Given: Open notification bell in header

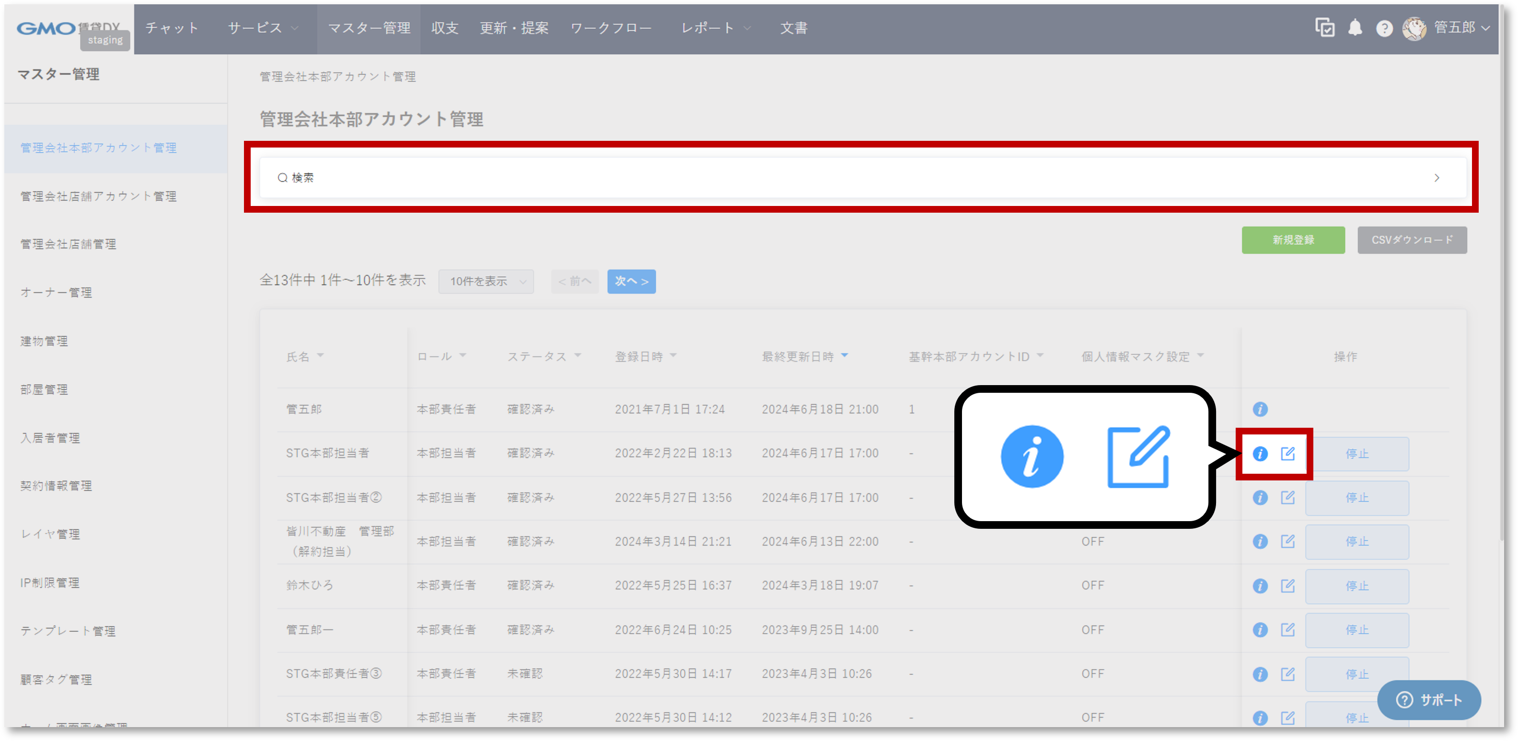Looking at the screenshot, I should [x=1355, y=28].
